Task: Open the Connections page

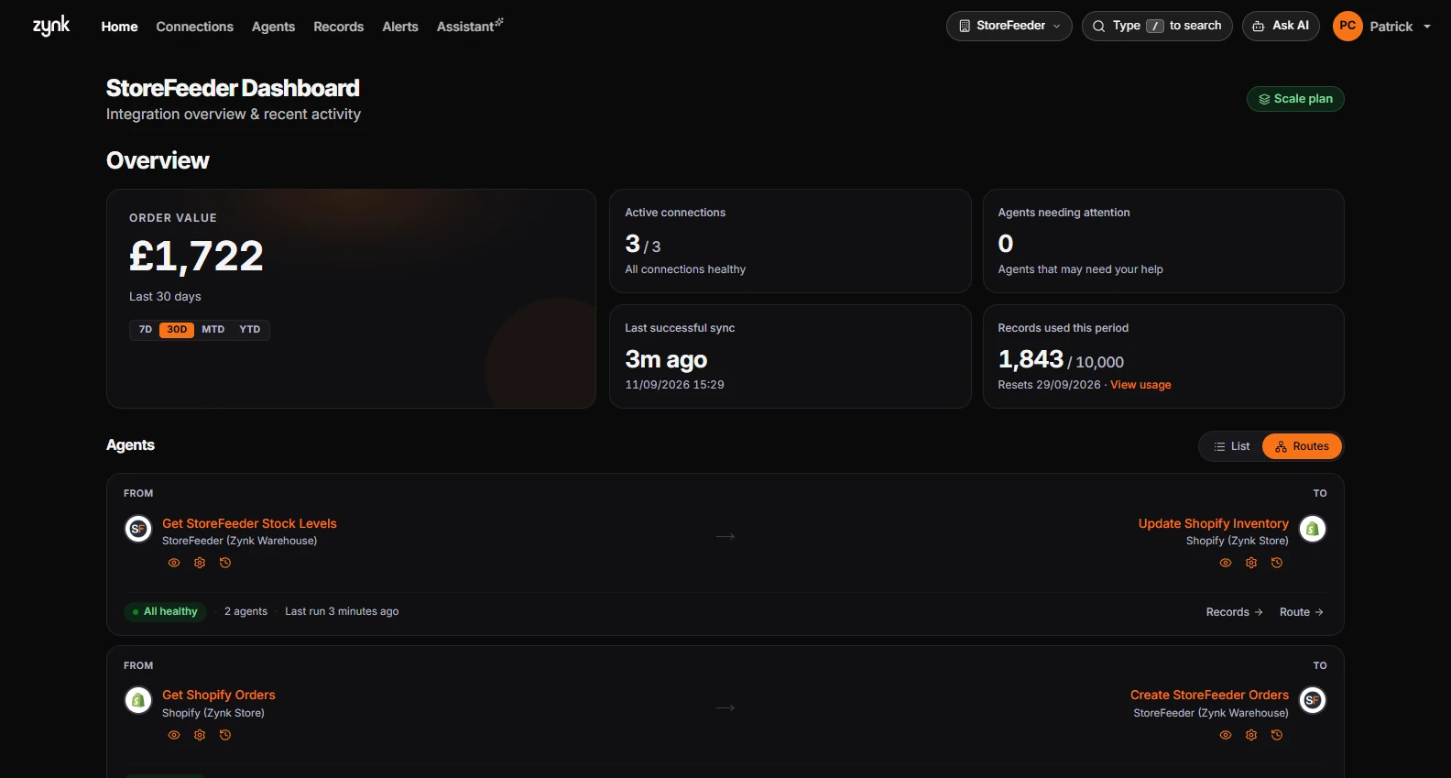Action: pos(194,27)
